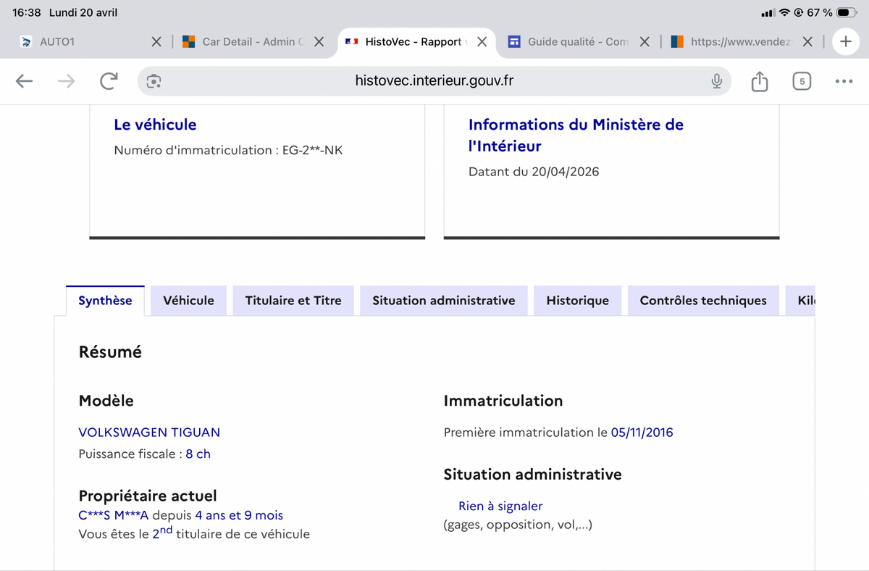Viewport: 869px width, 571px height.
Task: Open the share sheet icon
Action: pos(759,81)
